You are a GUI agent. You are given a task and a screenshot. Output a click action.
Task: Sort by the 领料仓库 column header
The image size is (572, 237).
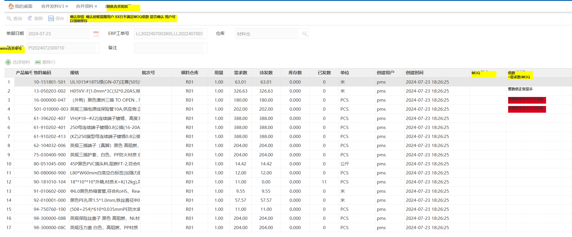point(190,73)
